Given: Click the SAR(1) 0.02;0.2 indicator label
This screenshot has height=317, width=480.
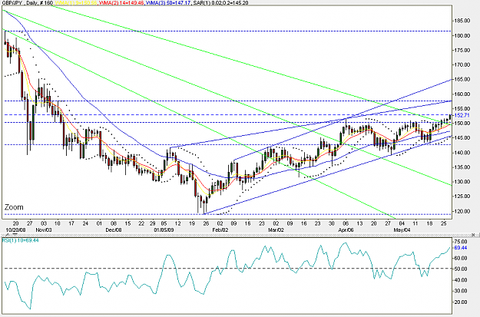Looking at the screenshot, I should (x=220, y=3).
